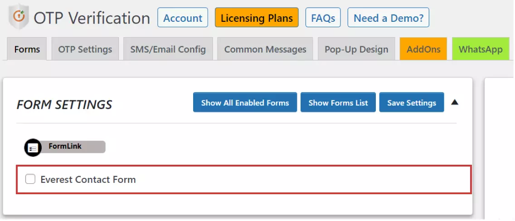Go to the Common Messages tab
Image resolution: width=515 pixels, height=221 pixels.
point(265,49)
